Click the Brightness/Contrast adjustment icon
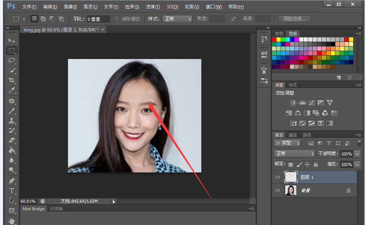The image size is (366, 225). click(x=293, y=103)
